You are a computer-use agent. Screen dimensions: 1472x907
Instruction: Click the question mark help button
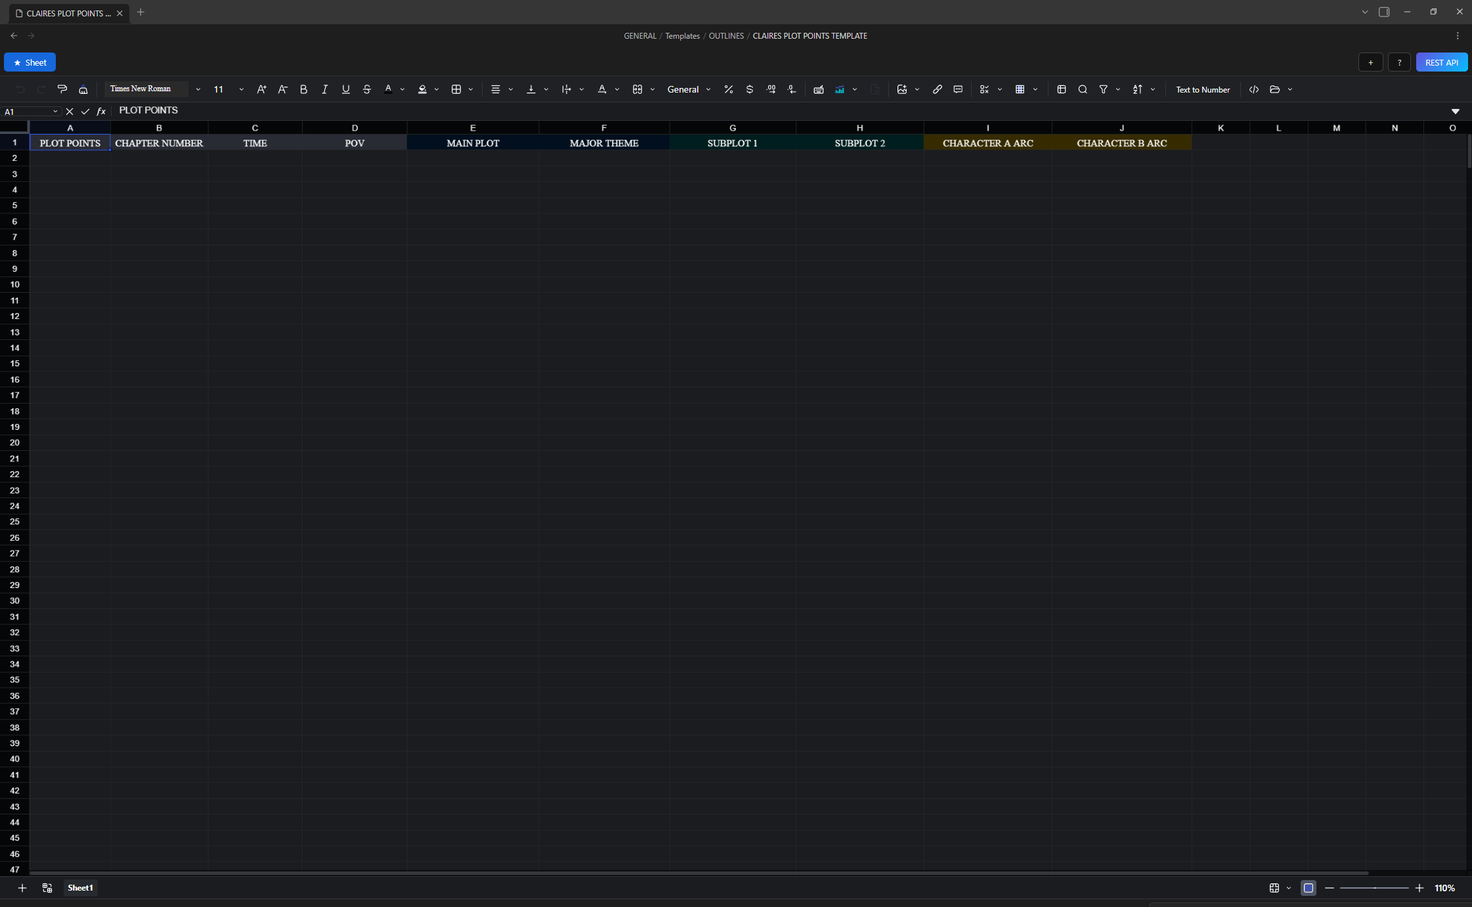pyautogui.click(x=1400, y=62)
